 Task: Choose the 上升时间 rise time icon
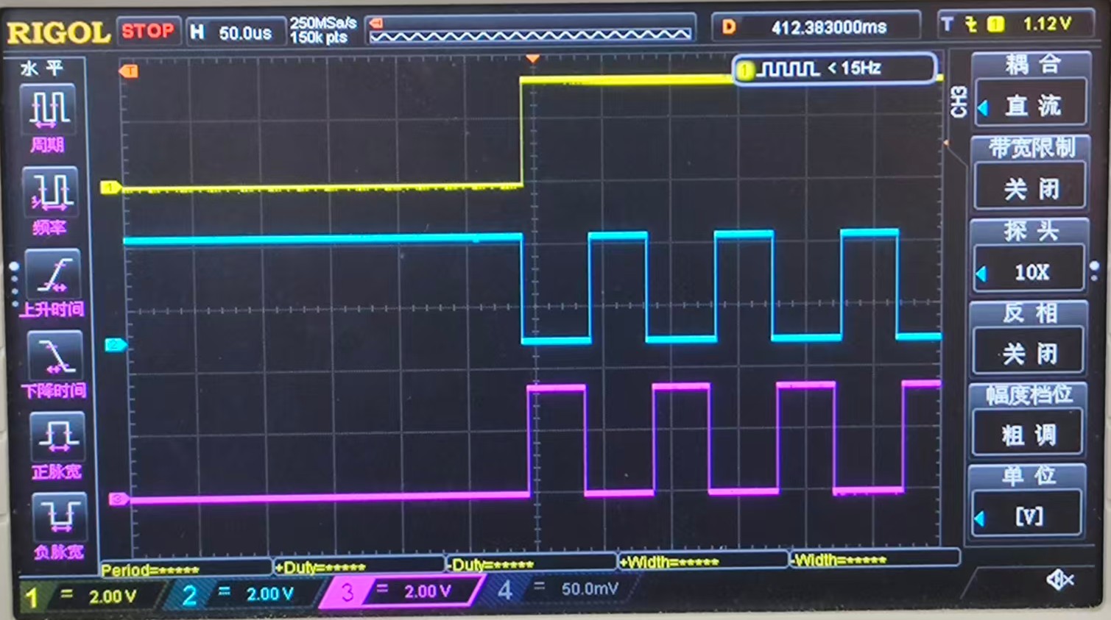coord(53,274)
